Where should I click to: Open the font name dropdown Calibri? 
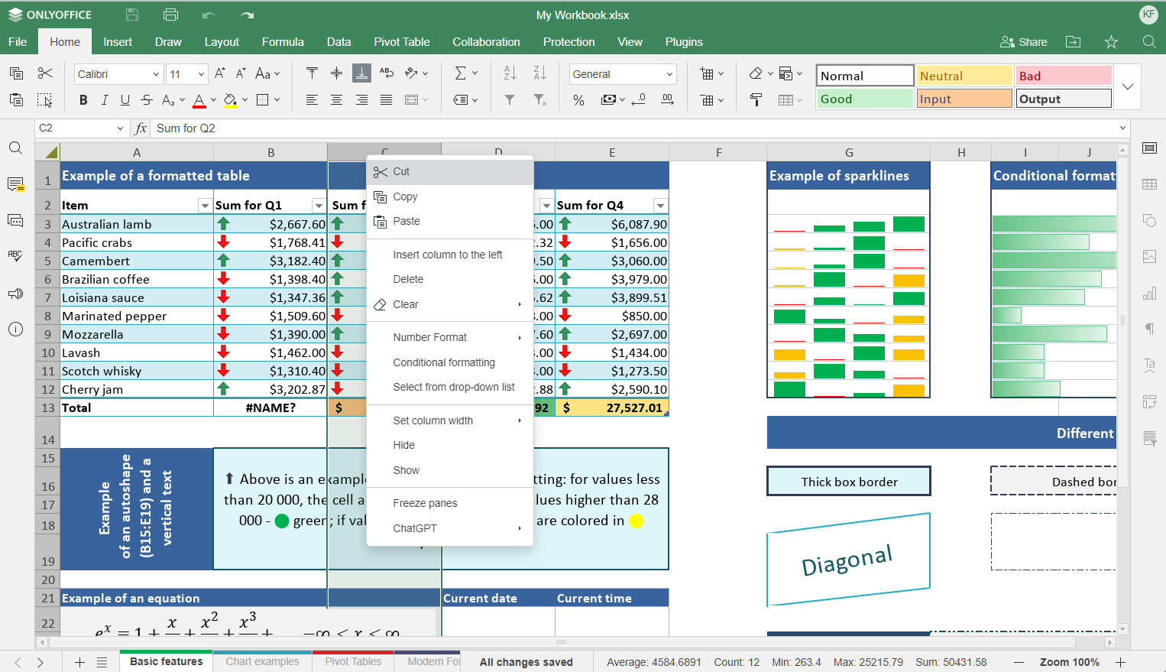[x=118, y=74]
